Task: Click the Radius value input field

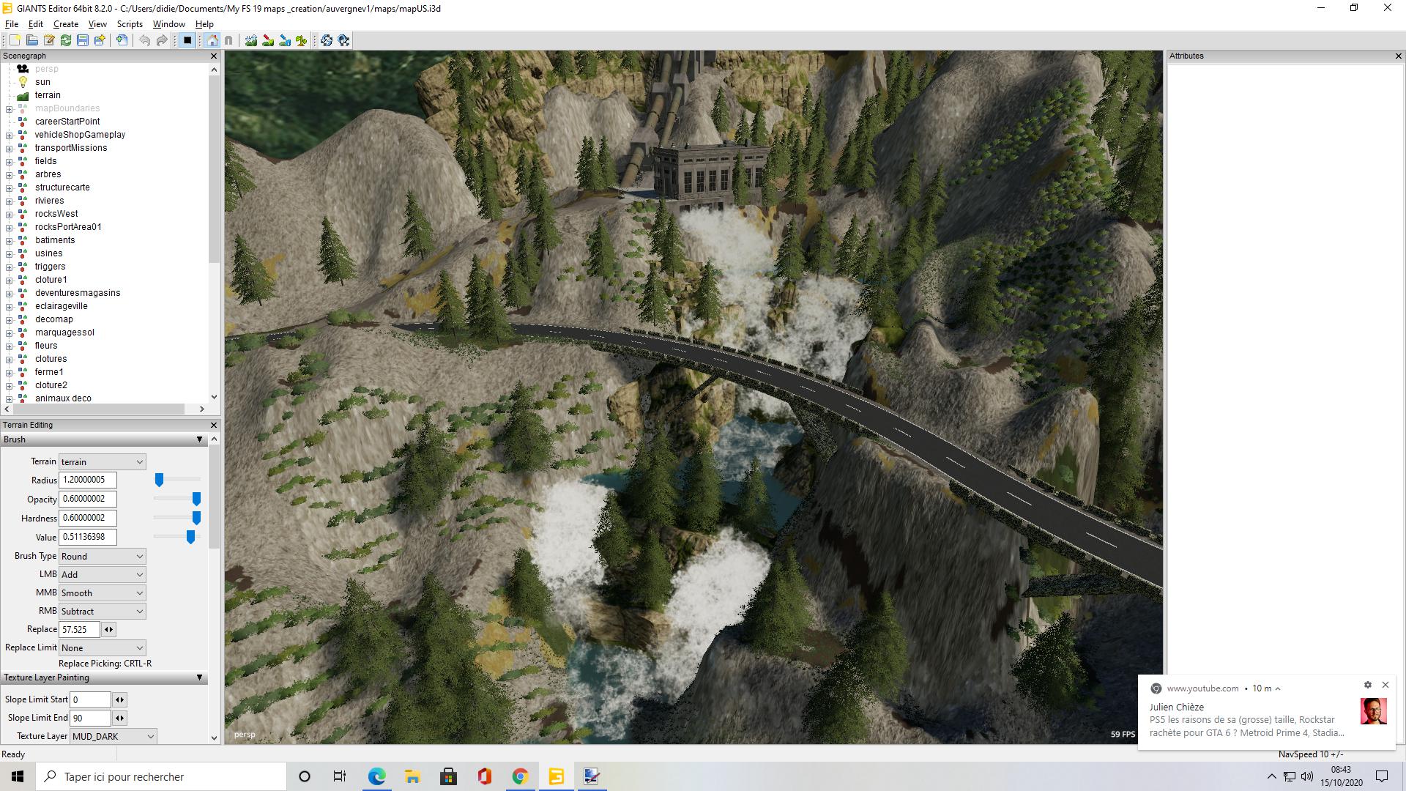Action: click(x=87, y=480)
